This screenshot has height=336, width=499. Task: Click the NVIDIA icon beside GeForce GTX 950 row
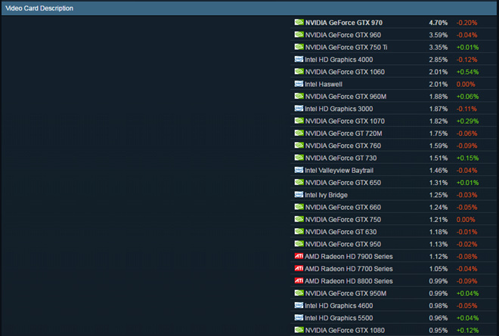point(299,244)
